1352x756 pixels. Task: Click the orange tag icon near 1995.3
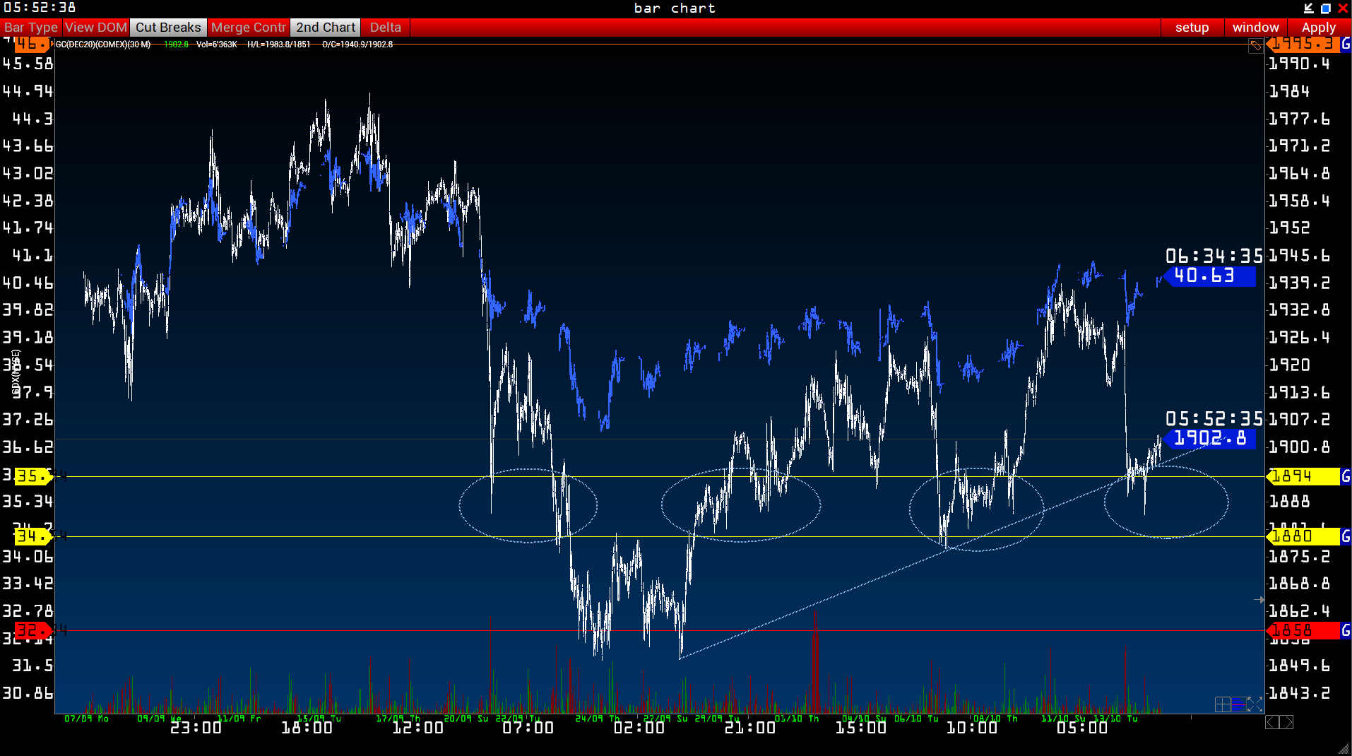pyautogui.click(x=1255, y=46)
